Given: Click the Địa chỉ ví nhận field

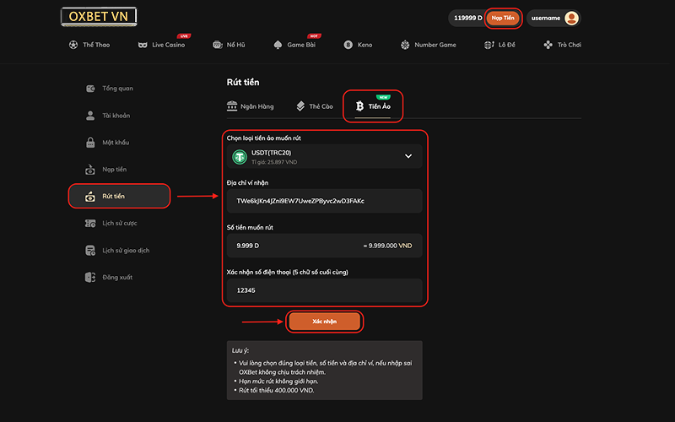Looking at the screenshot, I should [325, 201].
